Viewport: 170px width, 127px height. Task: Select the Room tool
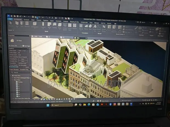[109, 28]
